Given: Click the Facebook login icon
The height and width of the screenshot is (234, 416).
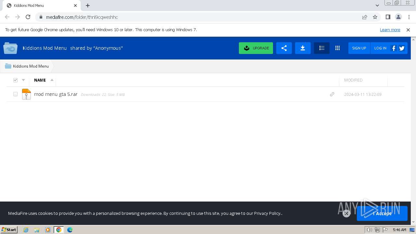Looking at the screenshot, I should [x=394, y=48].
